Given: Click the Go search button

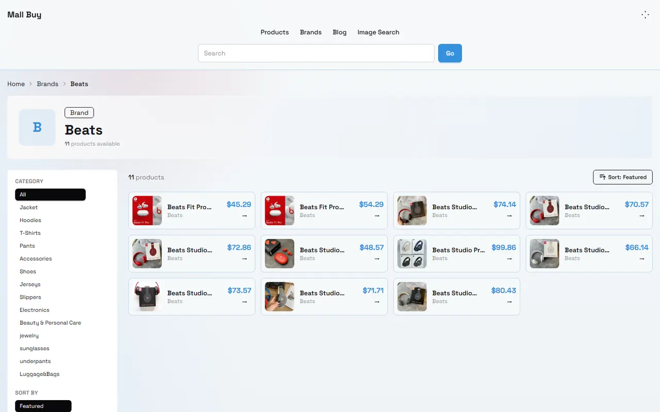Looking at the screenshot, I should click(450, 53).
